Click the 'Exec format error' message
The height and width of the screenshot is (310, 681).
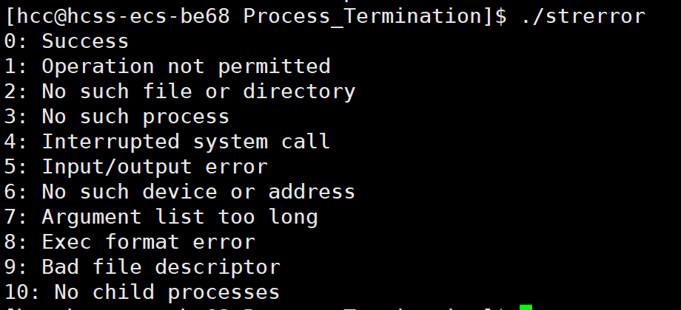tap(130, 242)
